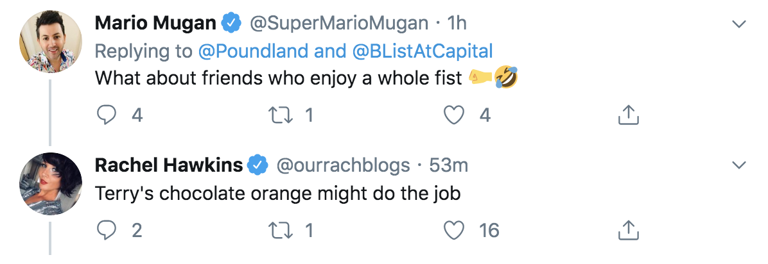Click the @SuperMarioMugan handle

click(x=338, y=24)
